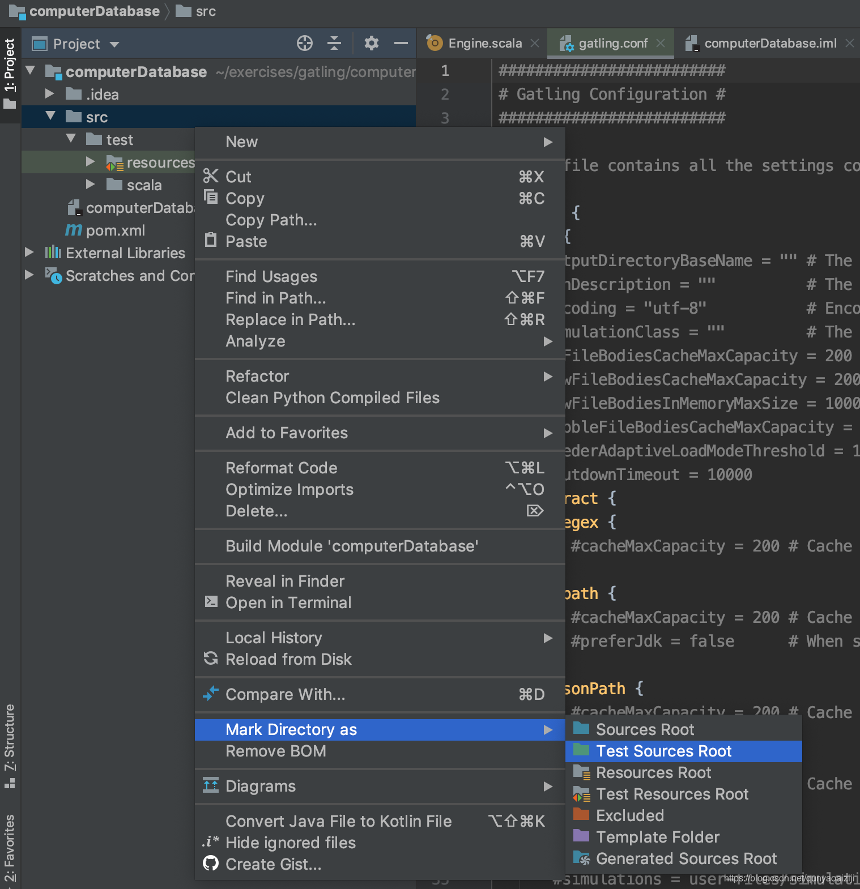Click the Compare With arrows icon

click(x=211, y=693)
